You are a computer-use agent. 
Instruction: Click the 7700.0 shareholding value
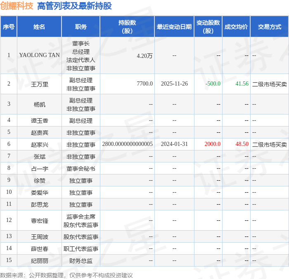coord(144,83)
